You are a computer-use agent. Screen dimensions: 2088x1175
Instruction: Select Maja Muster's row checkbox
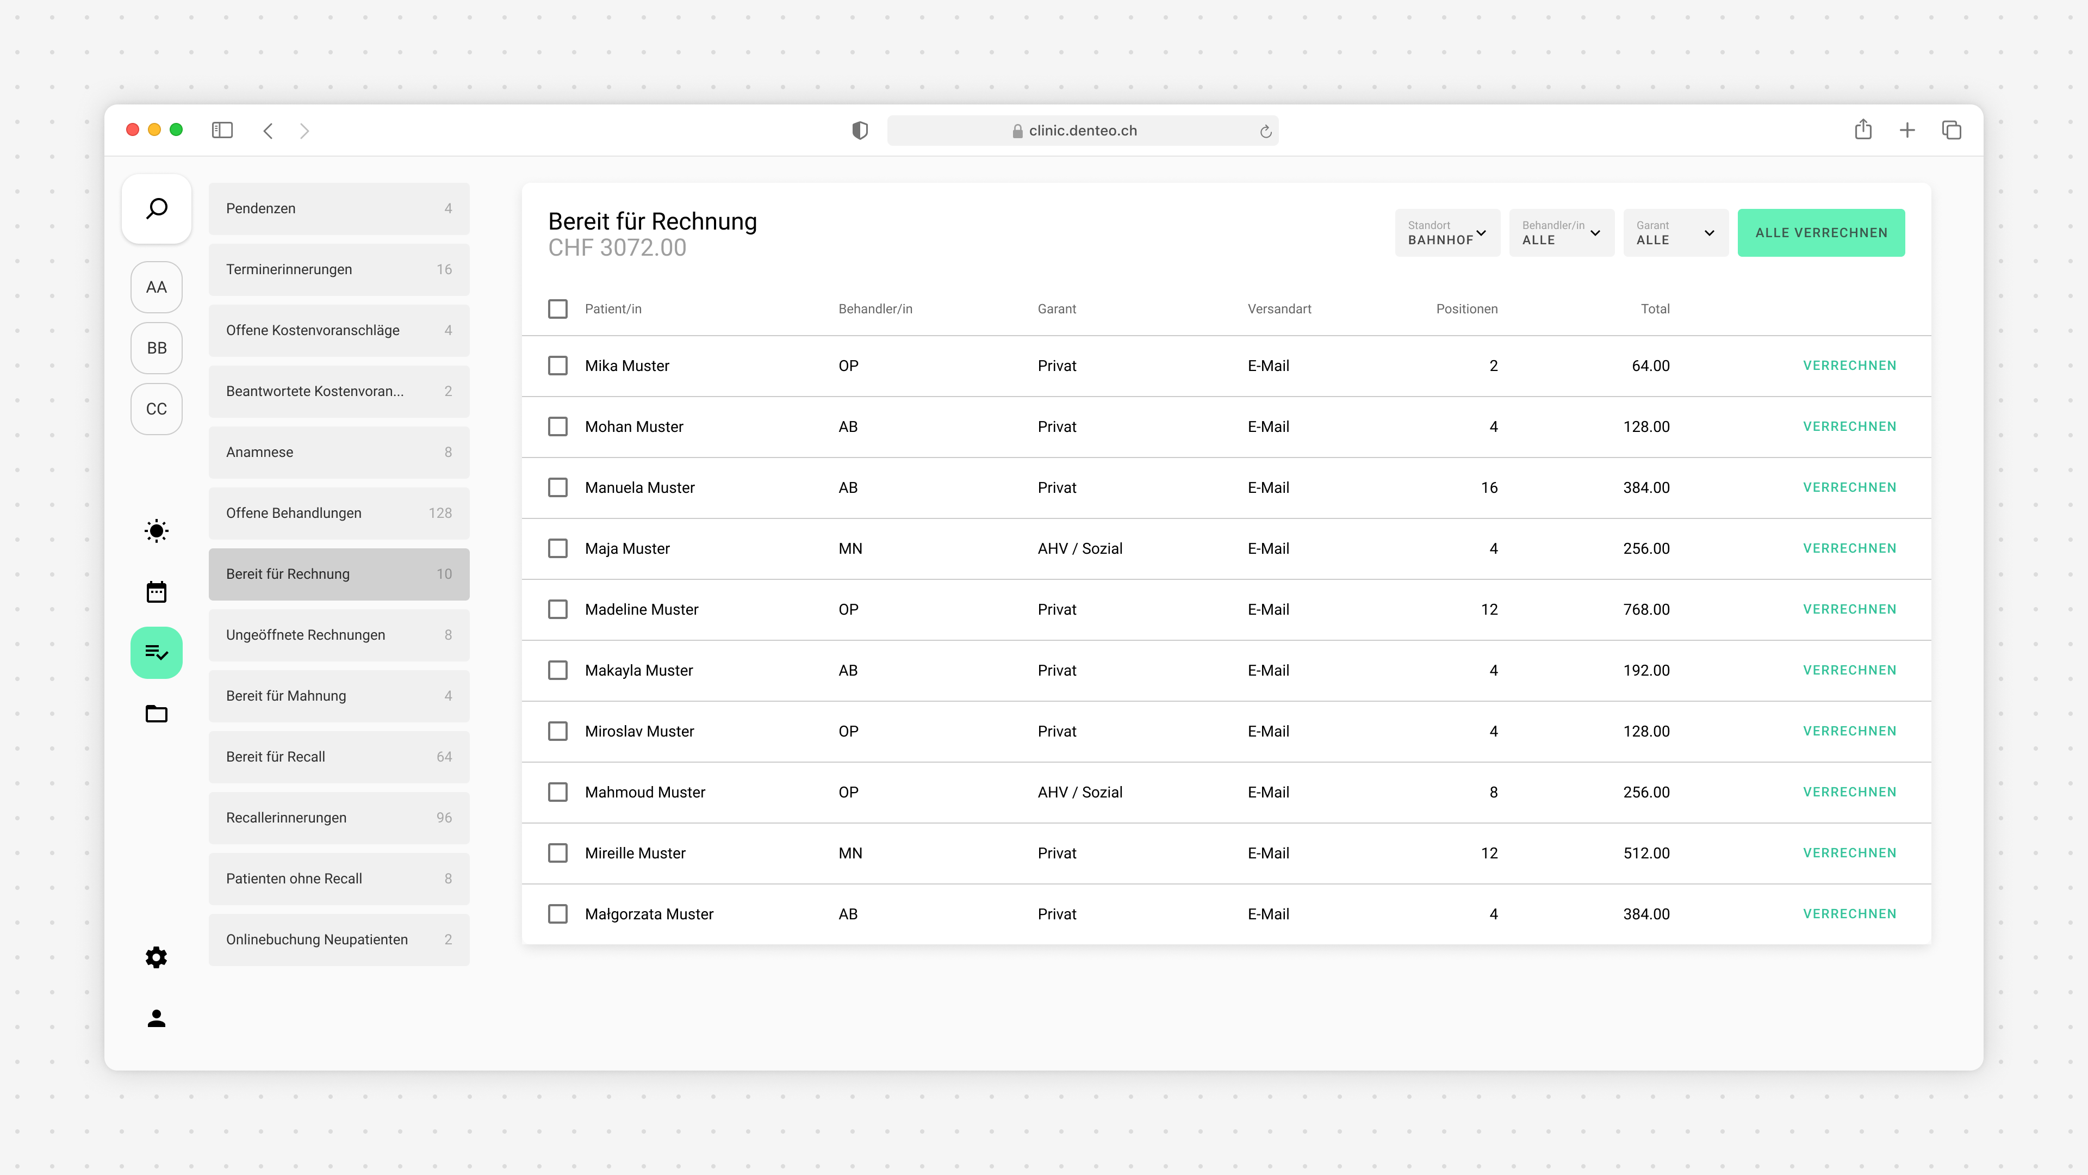558,548
